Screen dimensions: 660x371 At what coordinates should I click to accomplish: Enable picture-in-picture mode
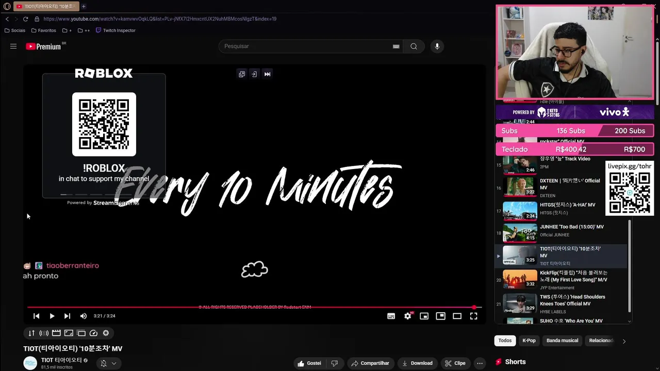(x=424, y=316)
